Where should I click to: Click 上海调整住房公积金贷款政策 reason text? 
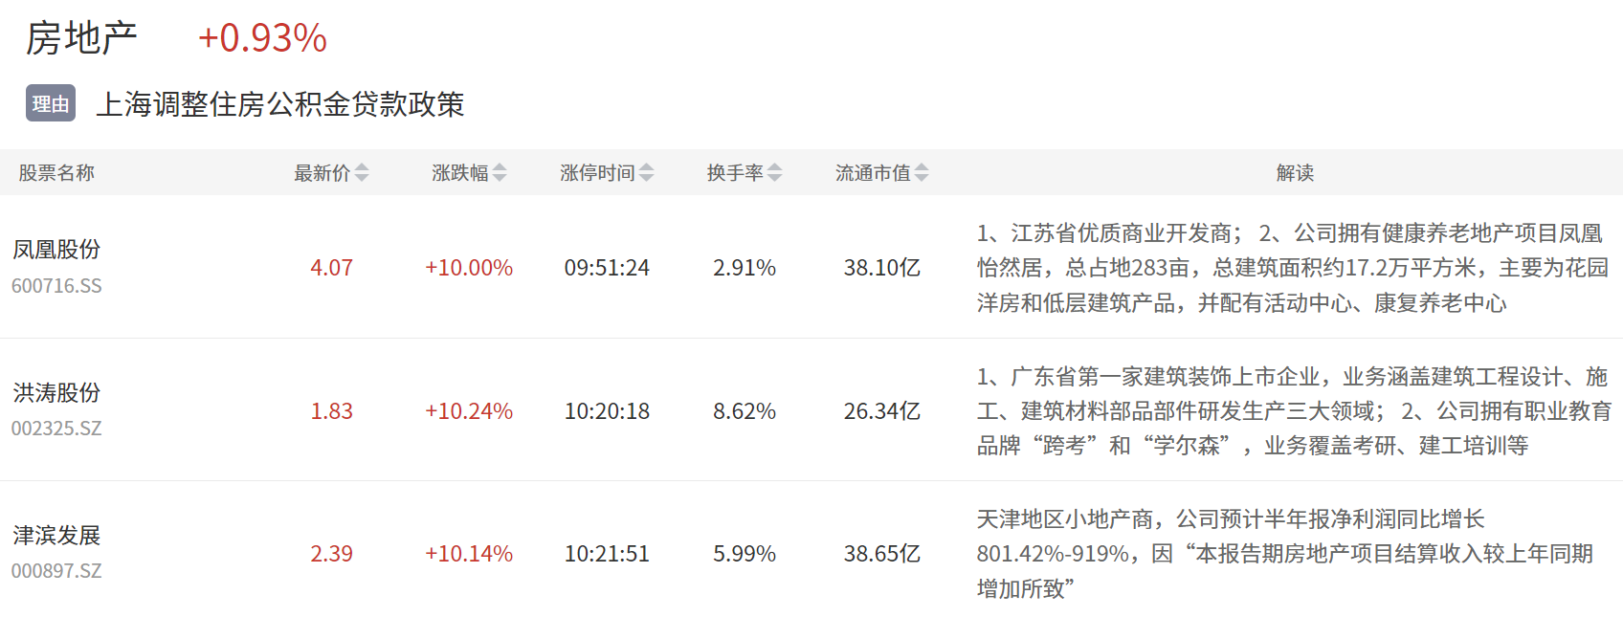tap(280, 104)
